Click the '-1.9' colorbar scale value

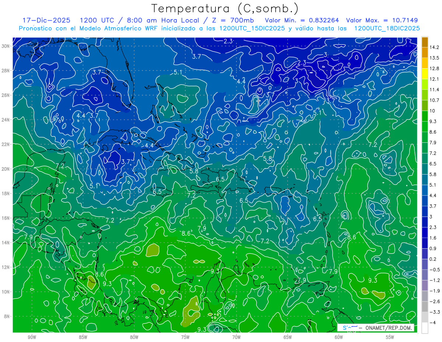tap(435, 291)
